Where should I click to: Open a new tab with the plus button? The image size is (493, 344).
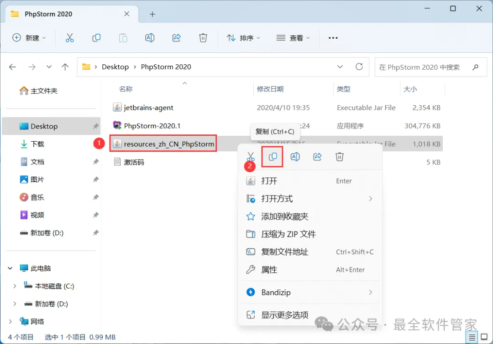point(152,14)
